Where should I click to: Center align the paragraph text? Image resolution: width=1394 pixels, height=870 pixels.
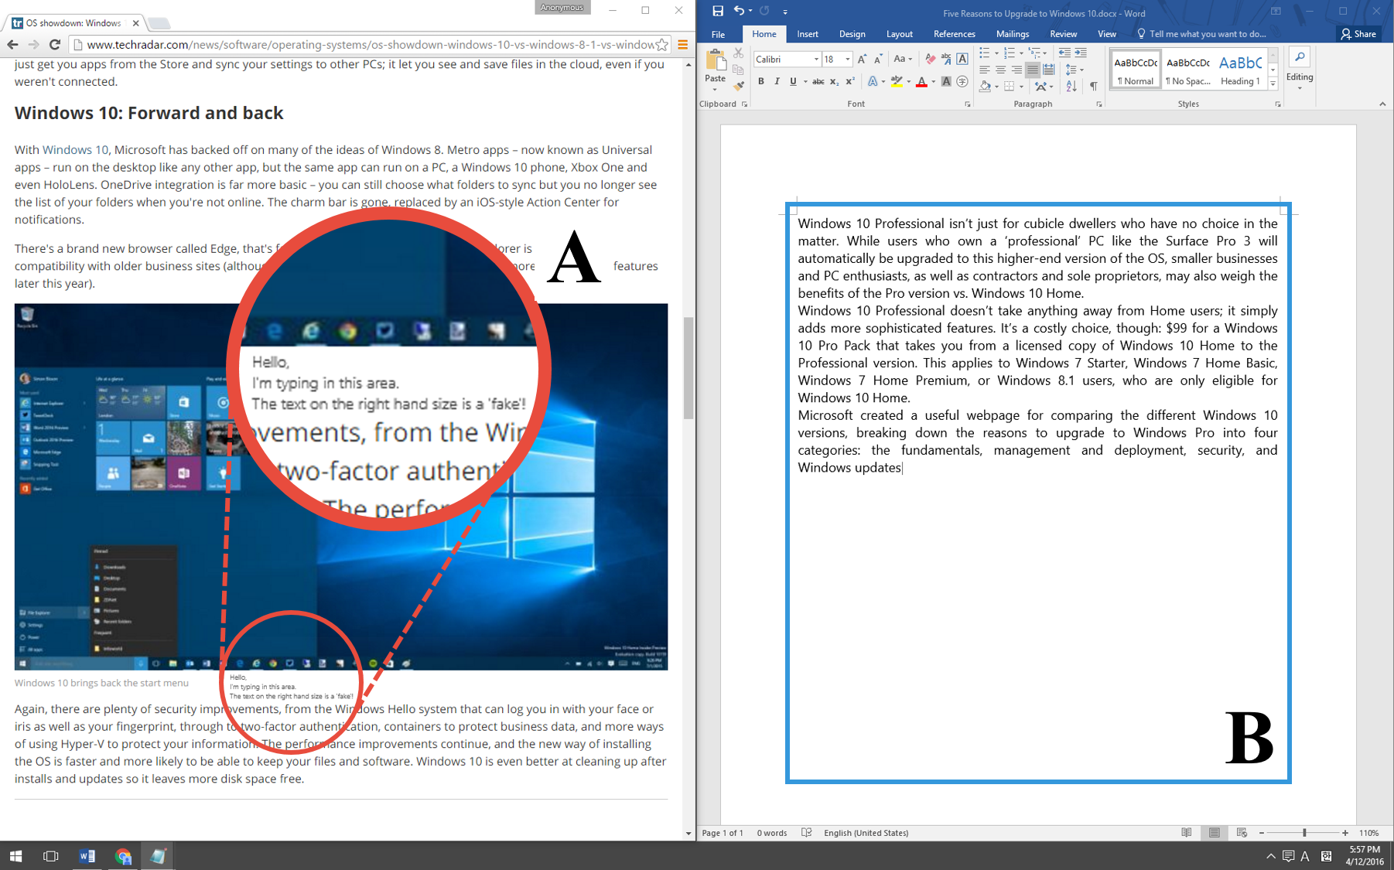[x=1000, y=70]
